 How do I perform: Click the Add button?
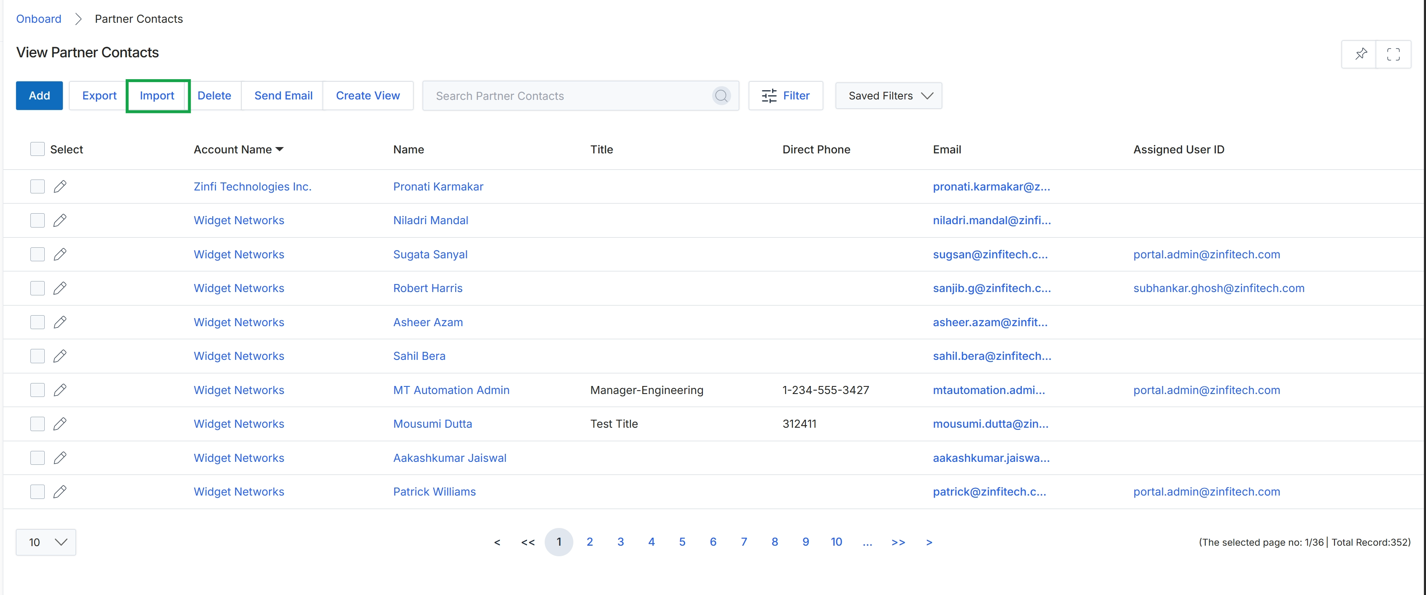pyautogui.click(x=39, y=96)
